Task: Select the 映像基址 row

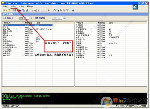Action: point(27,55)
